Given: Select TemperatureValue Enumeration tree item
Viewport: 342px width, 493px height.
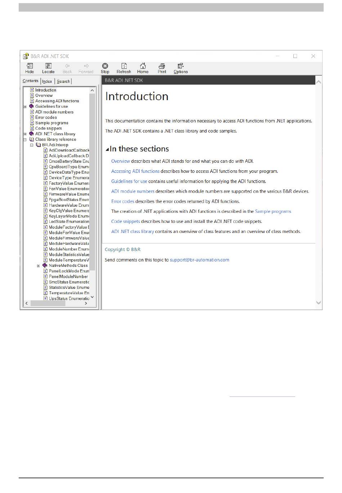Looking at the screenshot, I should 69,293.
